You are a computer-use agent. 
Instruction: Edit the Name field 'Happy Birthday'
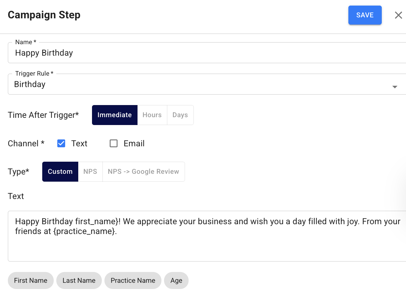coord(207,53)
